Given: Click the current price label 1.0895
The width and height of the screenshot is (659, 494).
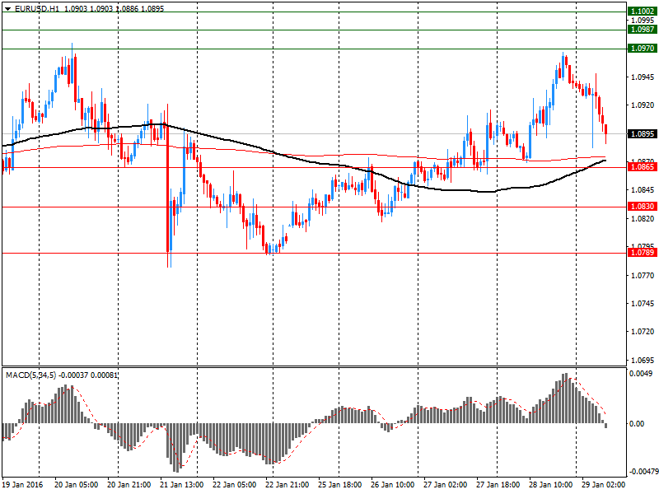Looking at the screenshot, I should pos(643,134).
